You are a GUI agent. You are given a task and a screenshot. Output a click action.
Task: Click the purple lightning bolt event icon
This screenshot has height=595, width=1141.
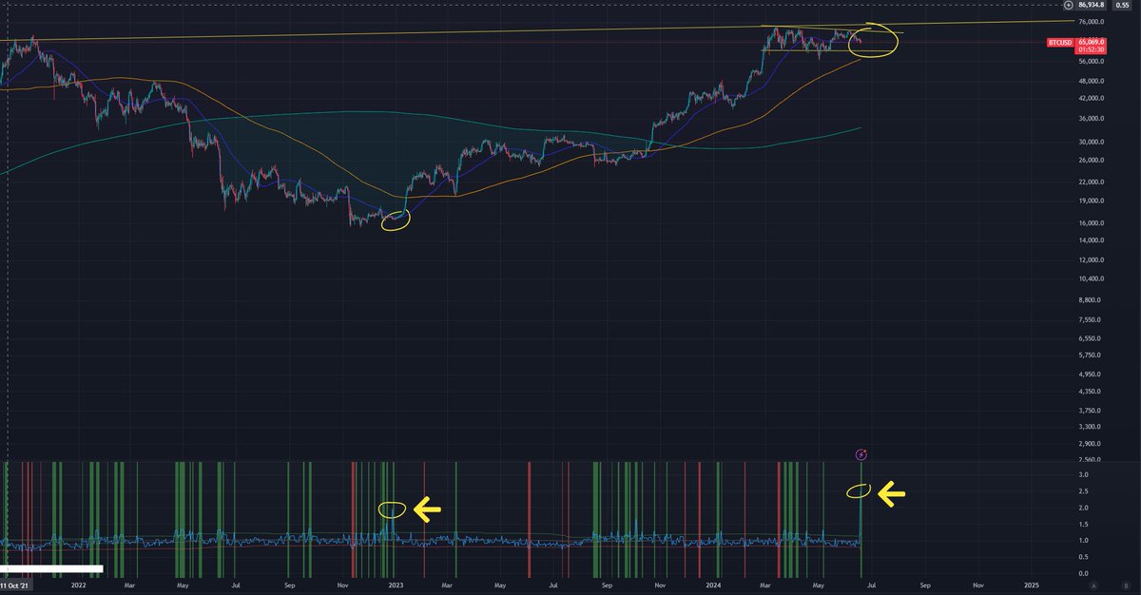pos(861,453)
